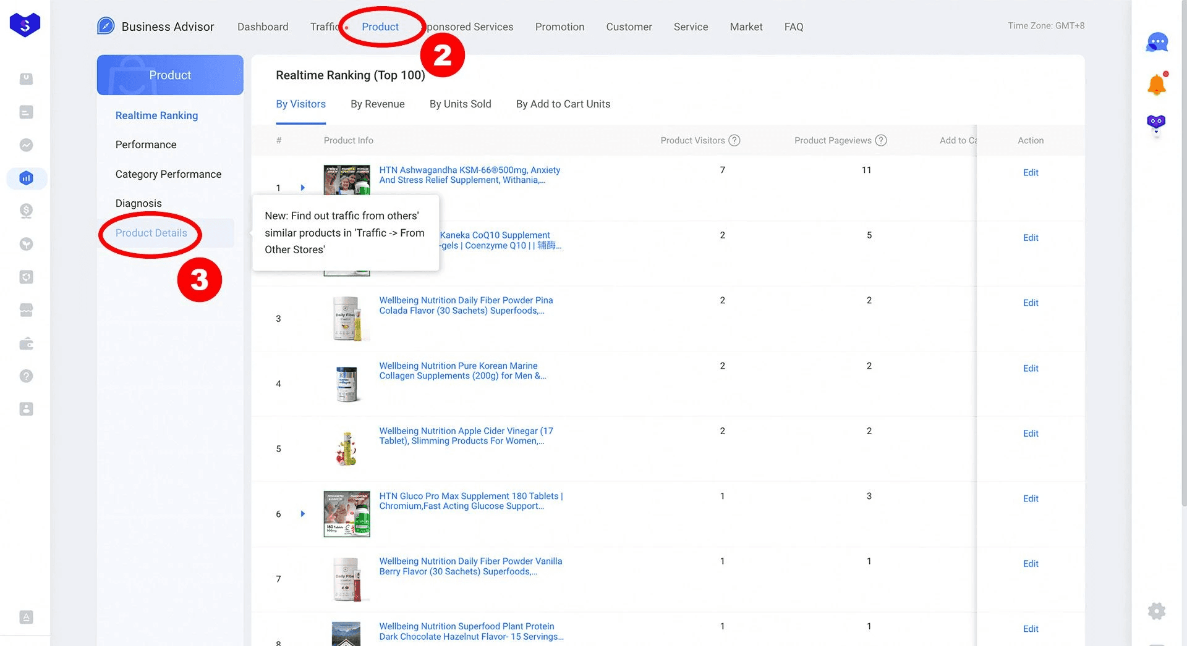Screen dimensions: 1187x646
Task: Open the refresh-square icon in sidebar
Action: click(x=26, y=277)
